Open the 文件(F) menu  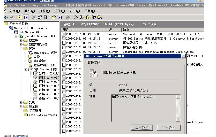pos(14,11)
